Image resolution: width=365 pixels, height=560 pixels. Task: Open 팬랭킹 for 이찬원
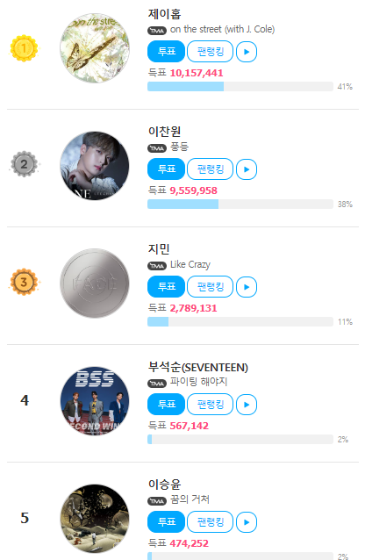211,169
